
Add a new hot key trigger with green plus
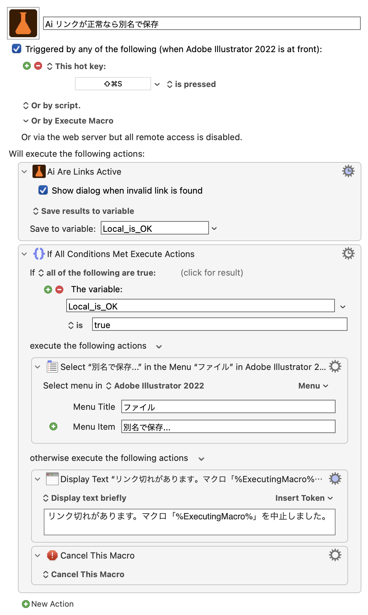click(x=27, y=66)
